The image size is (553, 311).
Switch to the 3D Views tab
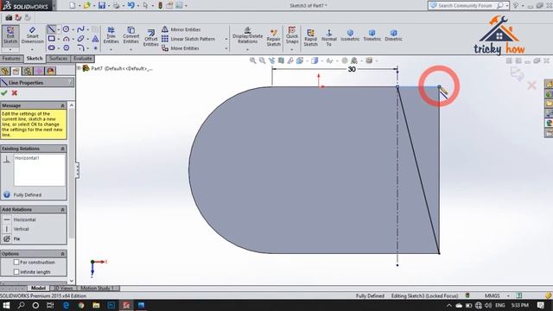coord(63,288)
